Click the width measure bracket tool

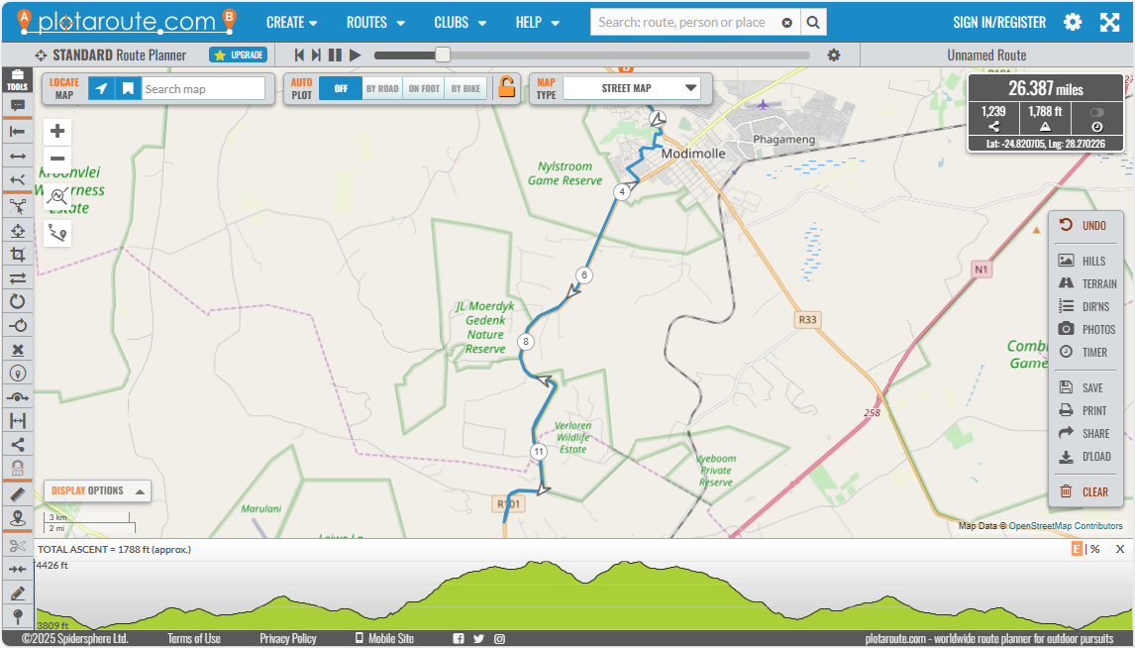pyautogui.click(x=18, y=421)
